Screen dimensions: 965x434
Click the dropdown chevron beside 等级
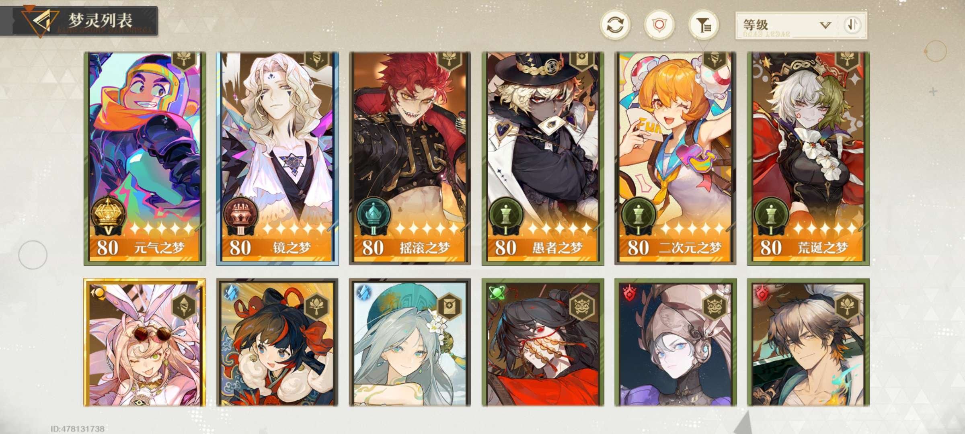825,25
